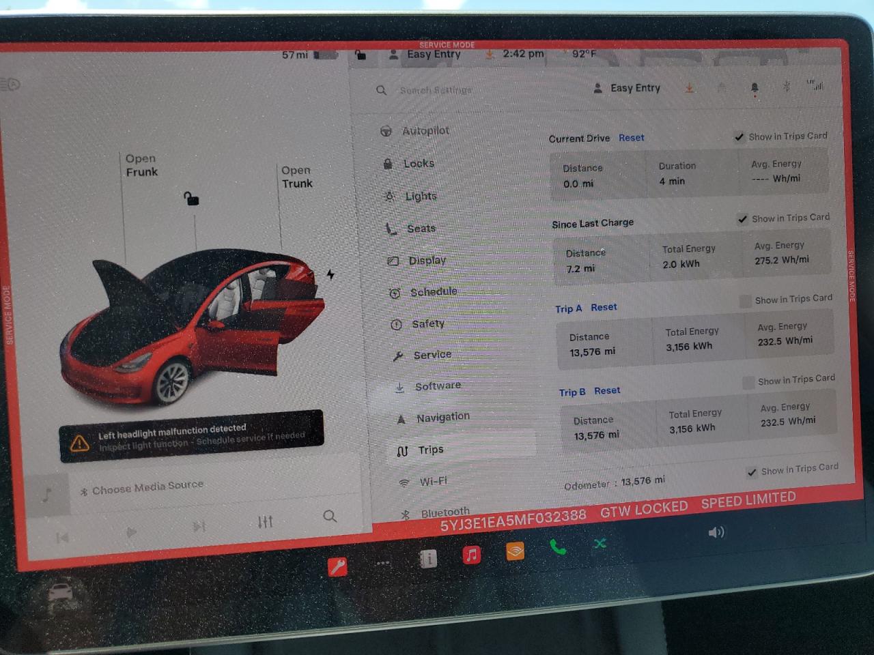Open the Locks settings menu

tap(409, 164)
